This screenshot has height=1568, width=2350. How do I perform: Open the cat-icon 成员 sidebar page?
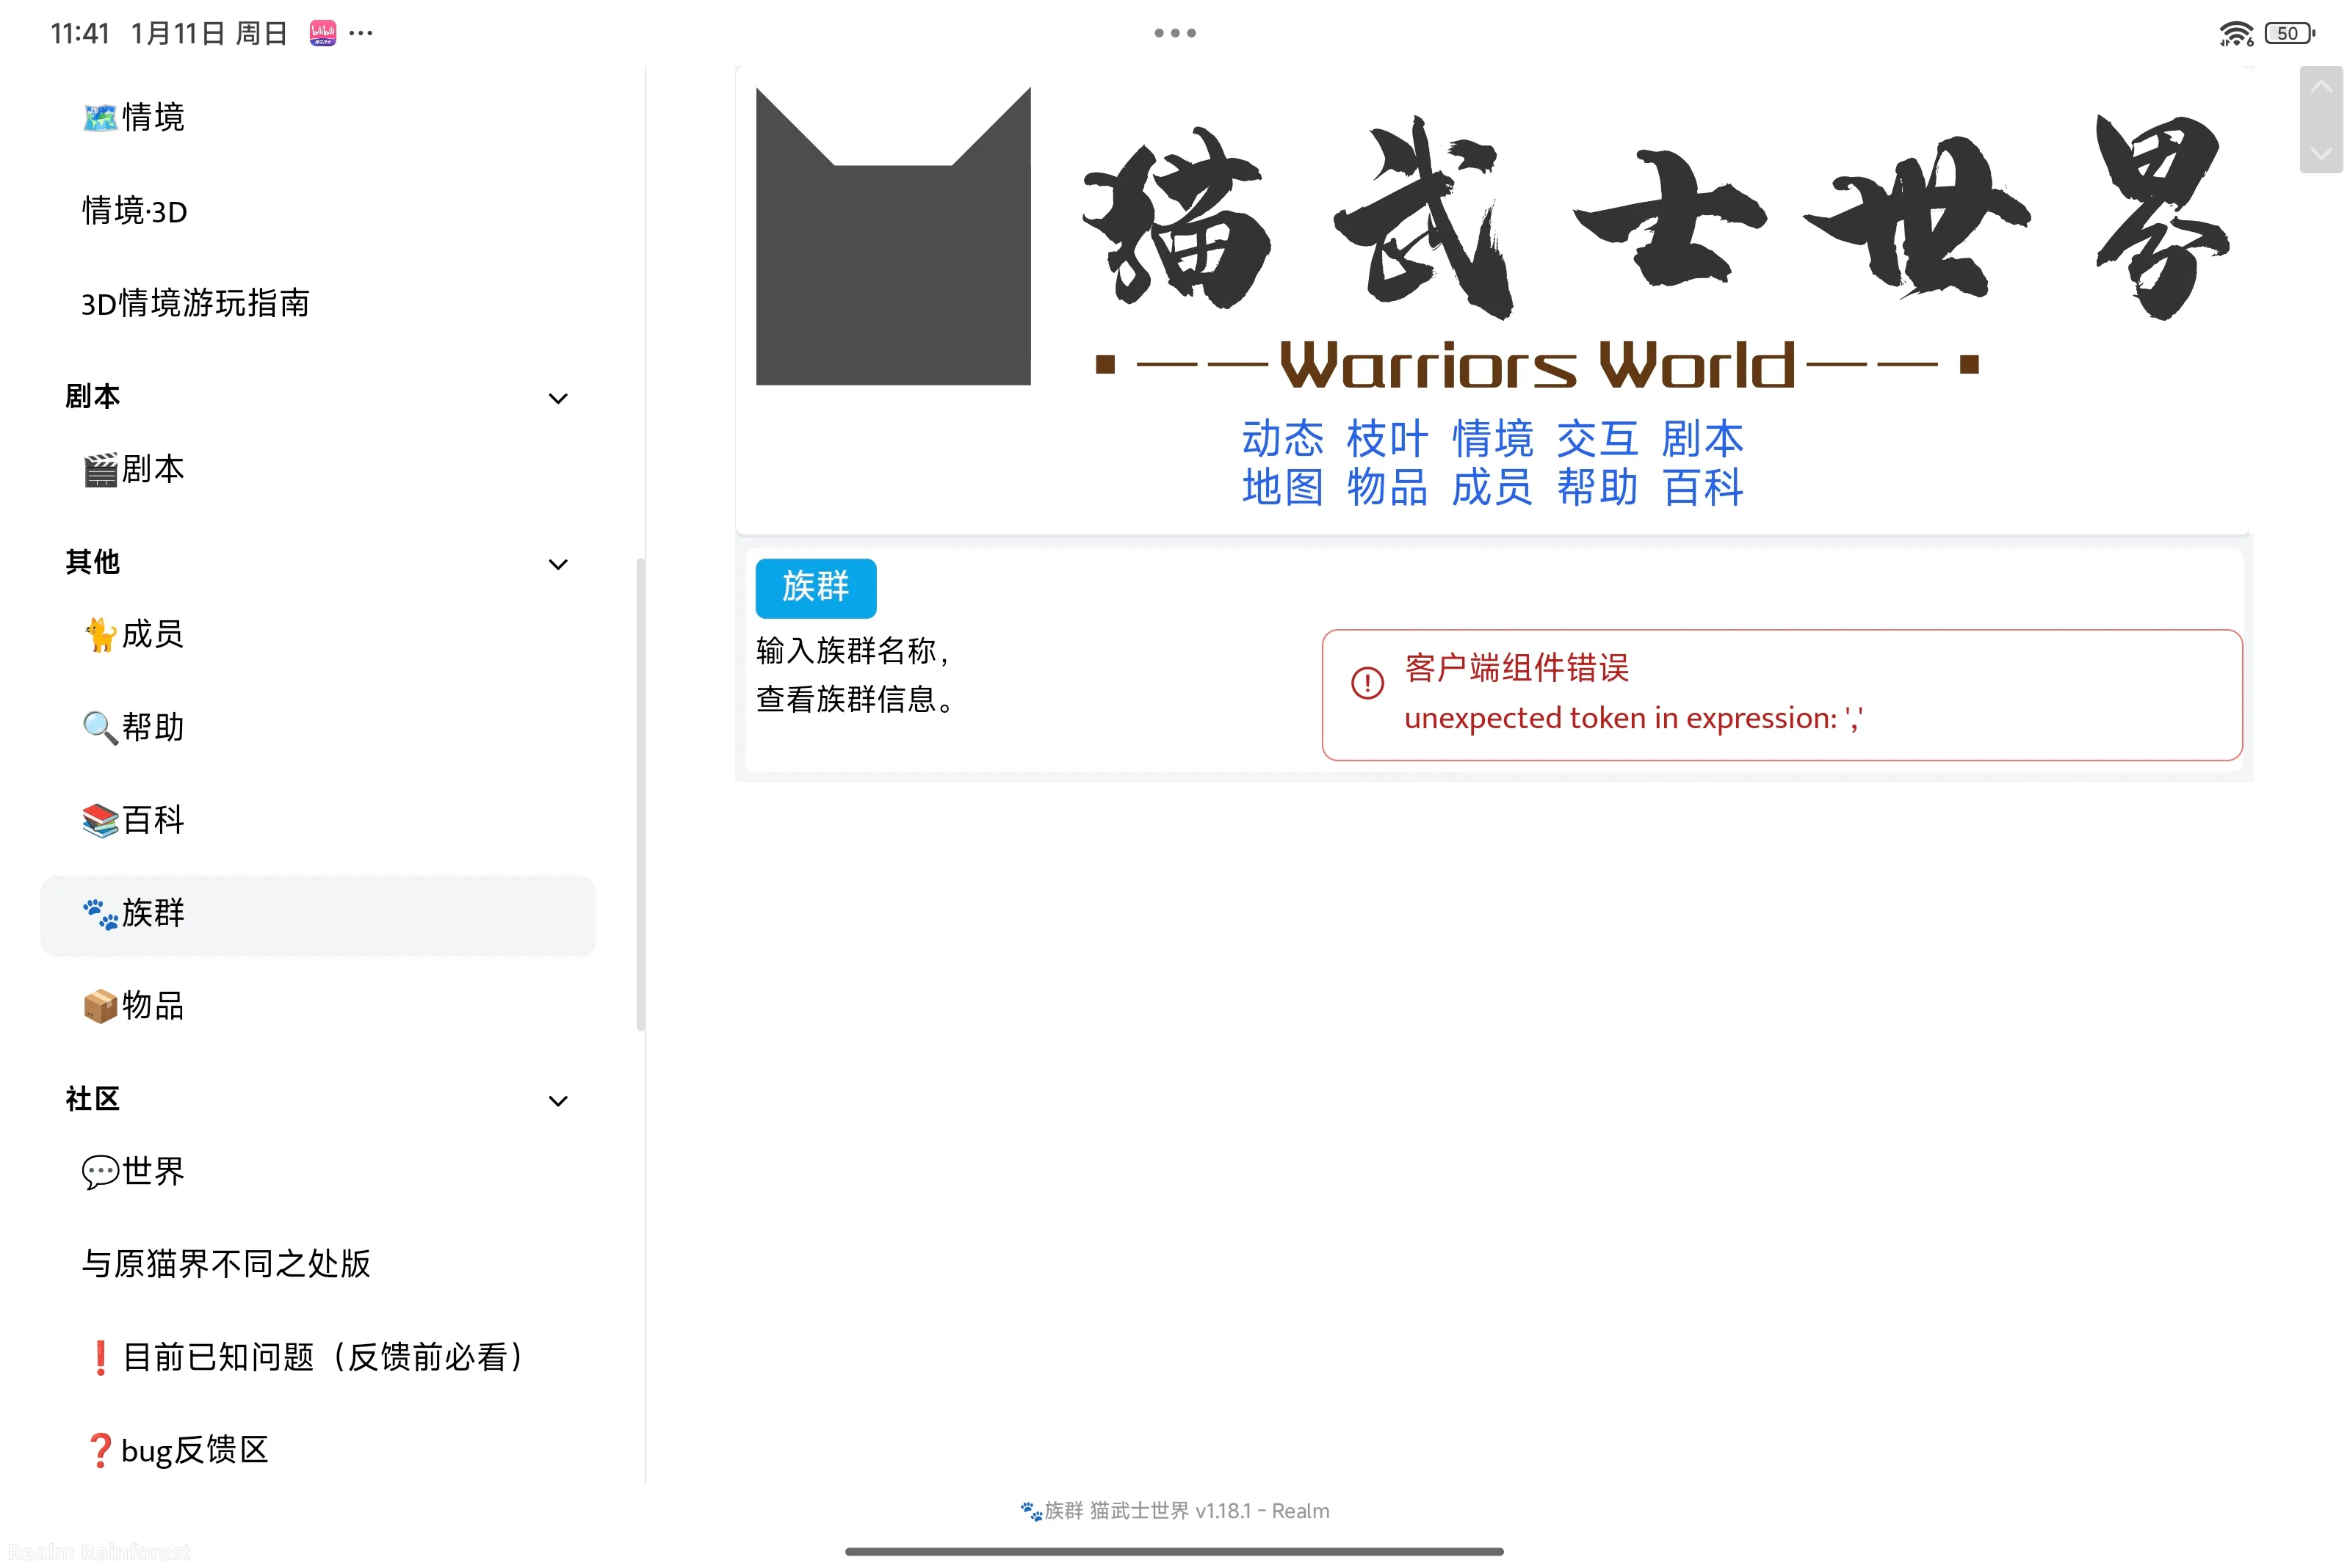(134, 634)
